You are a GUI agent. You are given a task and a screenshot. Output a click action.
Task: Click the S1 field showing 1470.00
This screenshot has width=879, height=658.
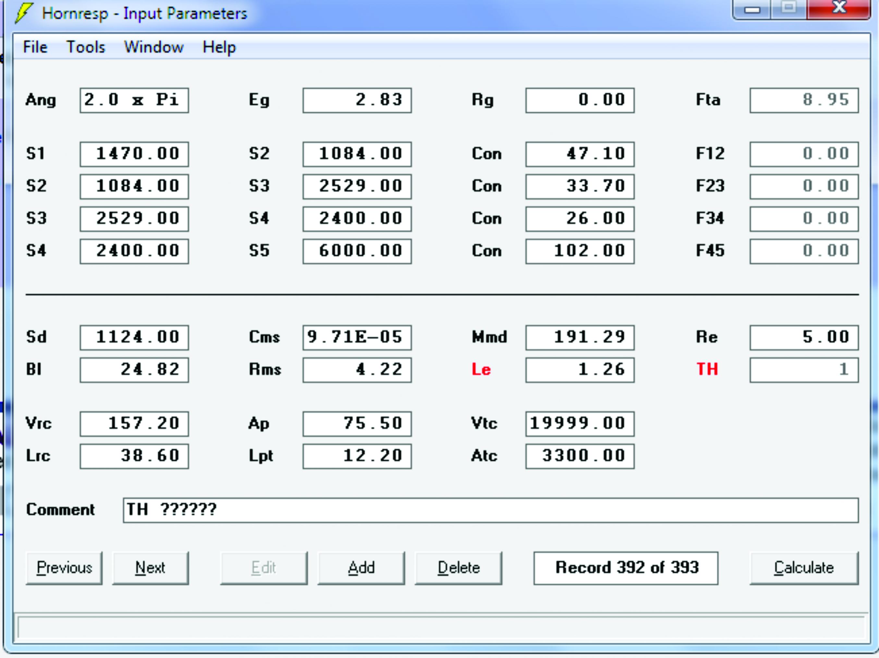134,154
